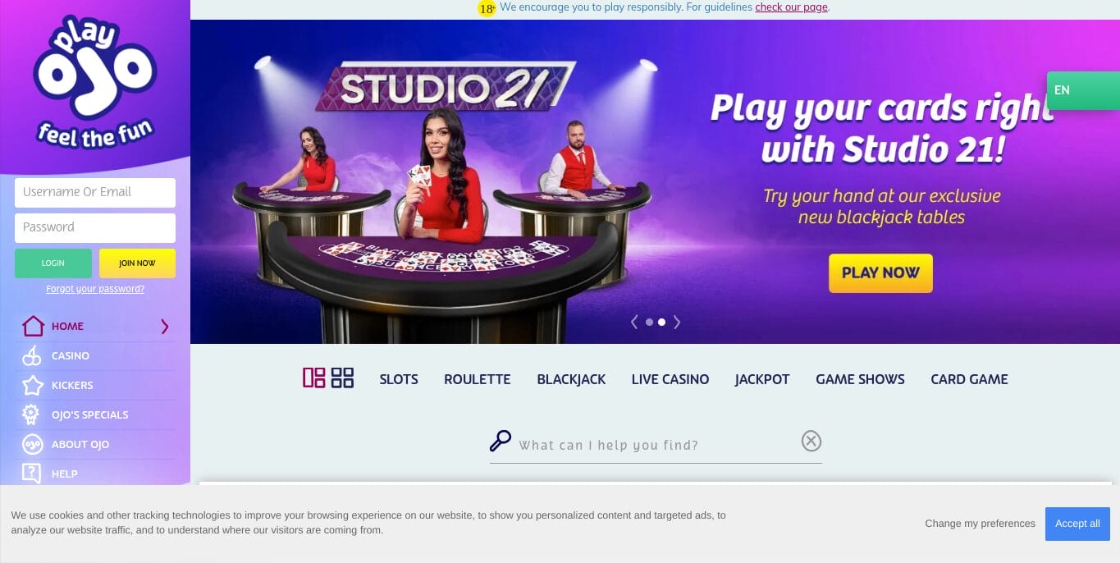1120x563 pixels.
Task: Click the PlayOJO logo
Action: pyautogui.click(x=94, y=82)
